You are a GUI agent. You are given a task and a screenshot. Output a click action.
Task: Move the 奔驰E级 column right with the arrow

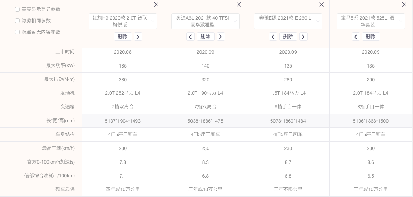(303, 37)
